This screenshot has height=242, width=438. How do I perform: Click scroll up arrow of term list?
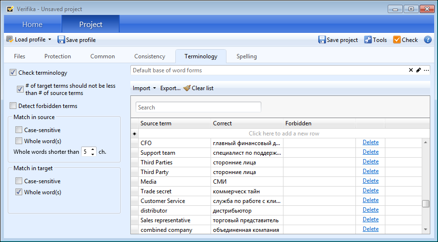(x=425, y=142)
